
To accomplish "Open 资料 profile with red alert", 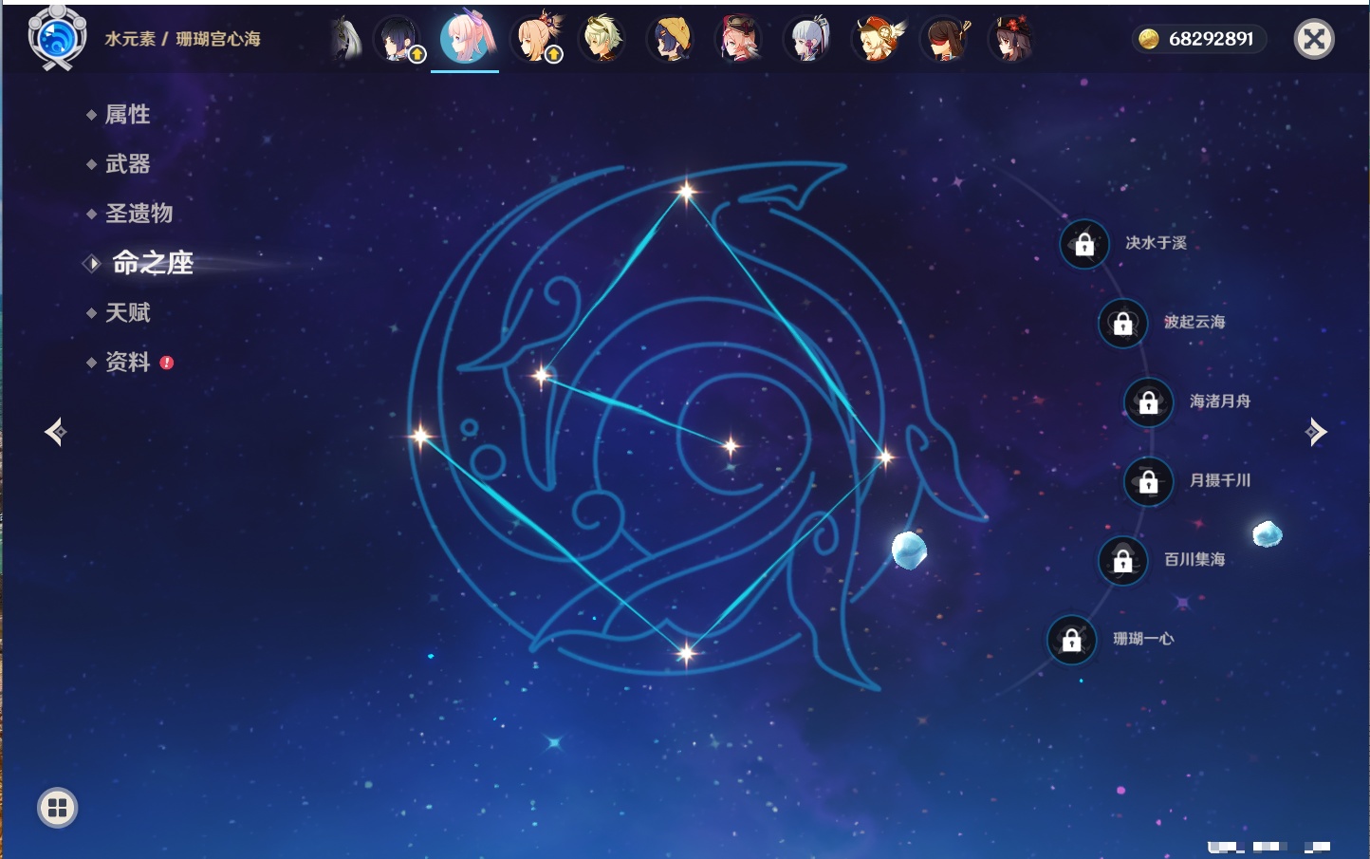I will [x=127, y=362].
